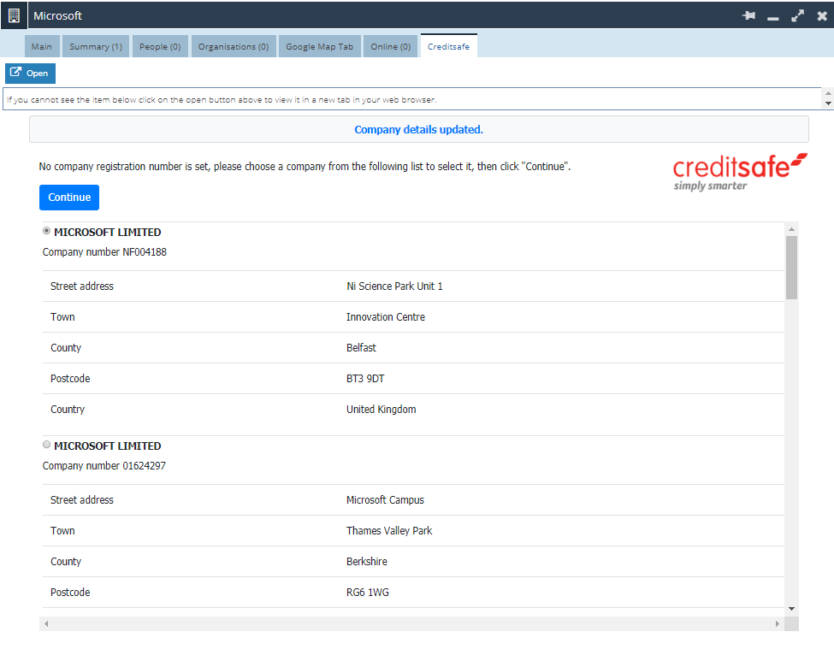
Task: Click the company list vertical scrollbar thumb
Action: click(x=791, y=268)
